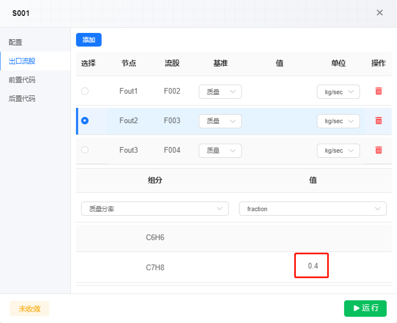This screenshot has height=323, width=397.
Task: Click stream F004 cell
Action: point(172,150)
